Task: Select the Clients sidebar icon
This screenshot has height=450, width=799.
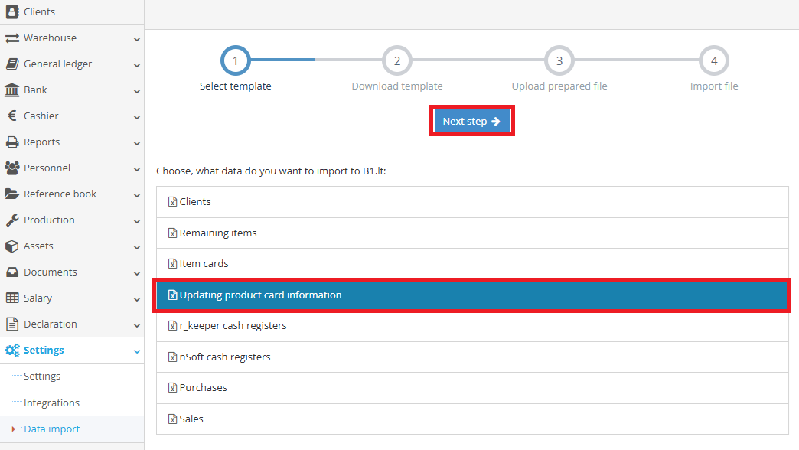Action: 14,11
